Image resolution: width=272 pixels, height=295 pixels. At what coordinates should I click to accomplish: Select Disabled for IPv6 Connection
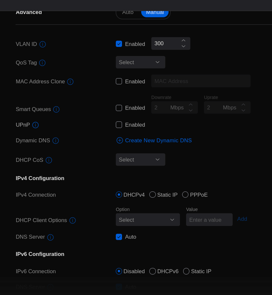[x=119, y=271]
